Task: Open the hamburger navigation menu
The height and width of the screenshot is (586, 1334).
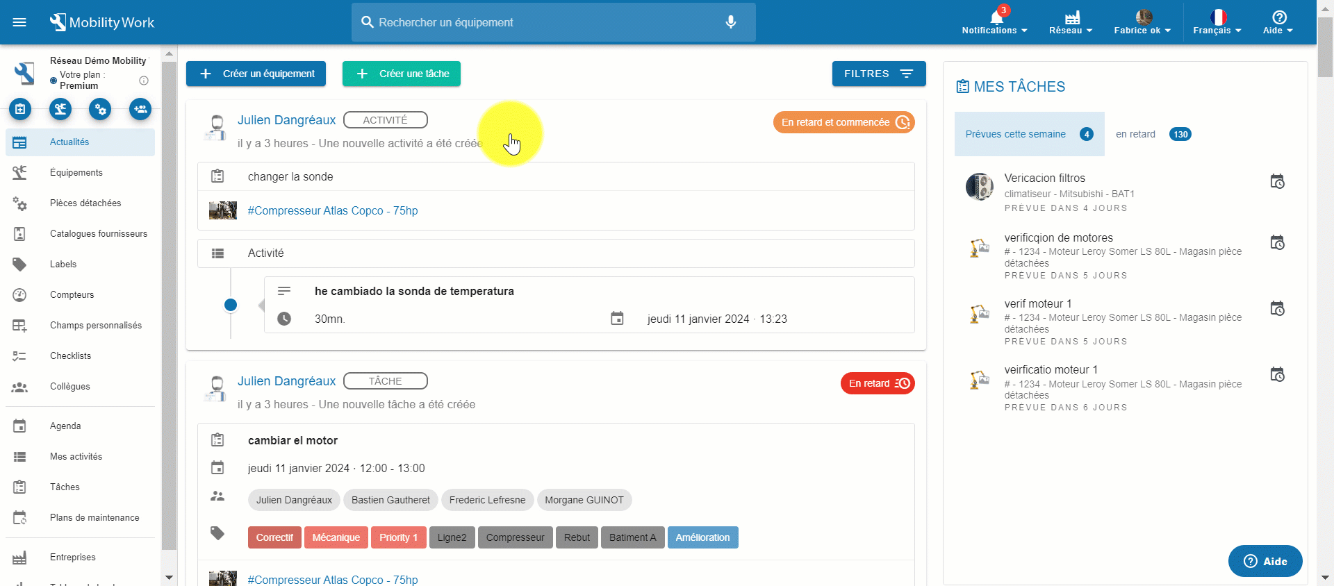Action: coord(19,22)
